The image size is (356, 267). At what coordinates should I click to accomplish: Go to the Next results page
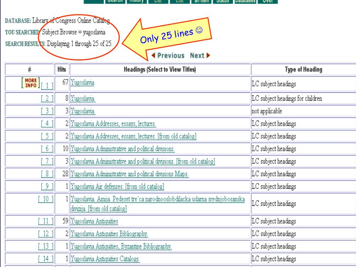(x=197, y=55)
